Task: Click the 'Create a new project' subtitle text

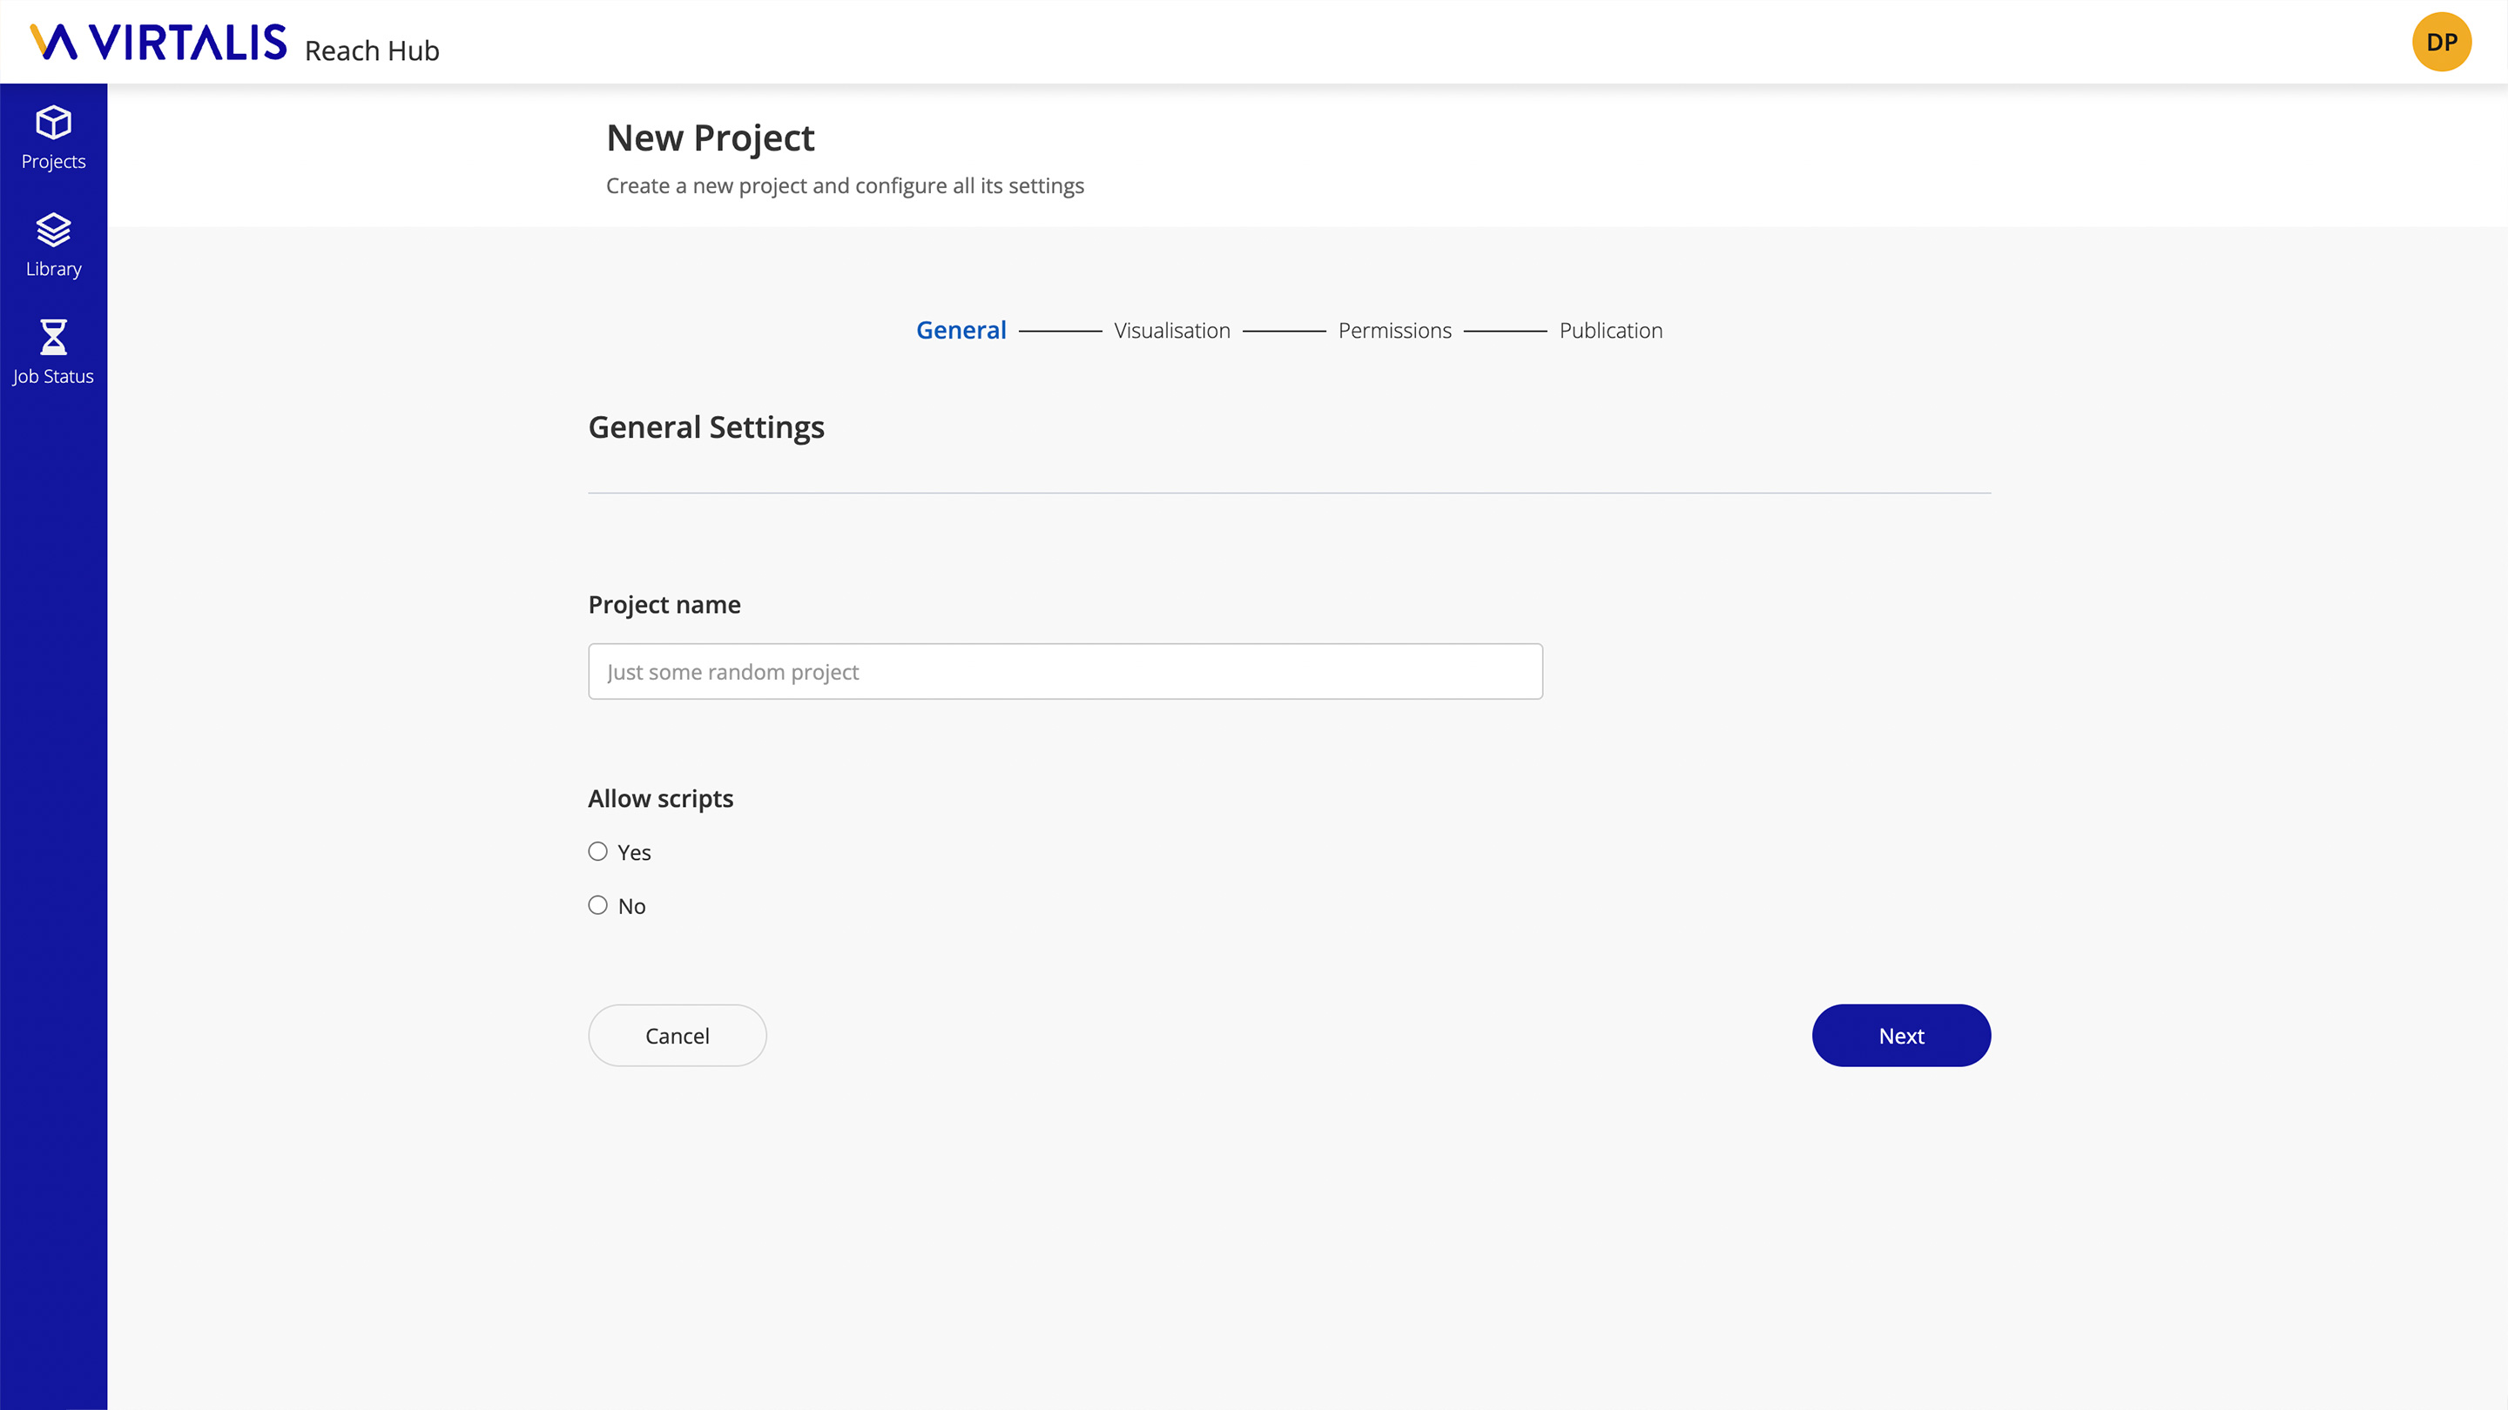Action: point(845,186)
